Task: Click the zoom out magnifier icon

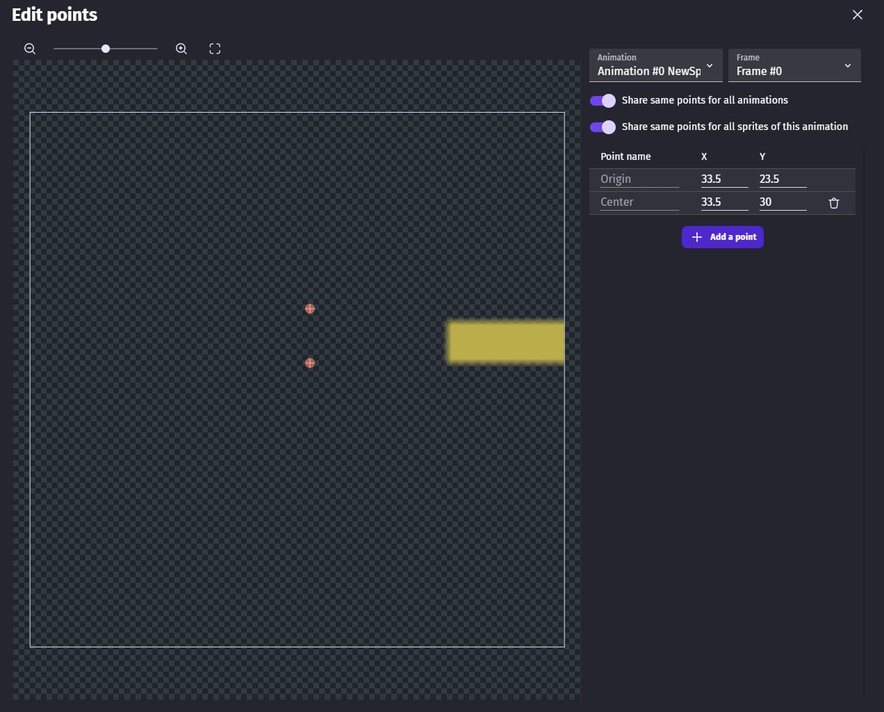Action: (x=30, y=49)
